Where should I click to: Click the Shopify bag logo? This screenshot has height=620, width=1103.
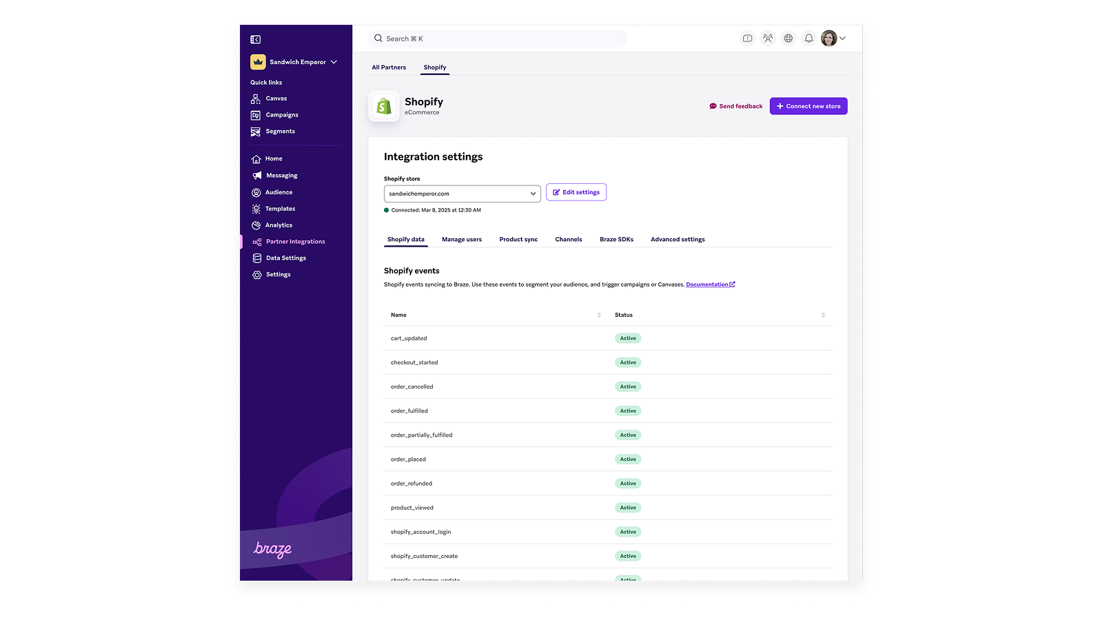384,106
